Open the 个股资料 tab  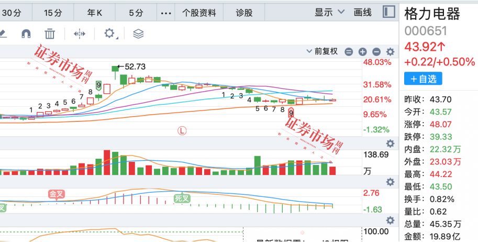tap(199, 13)
